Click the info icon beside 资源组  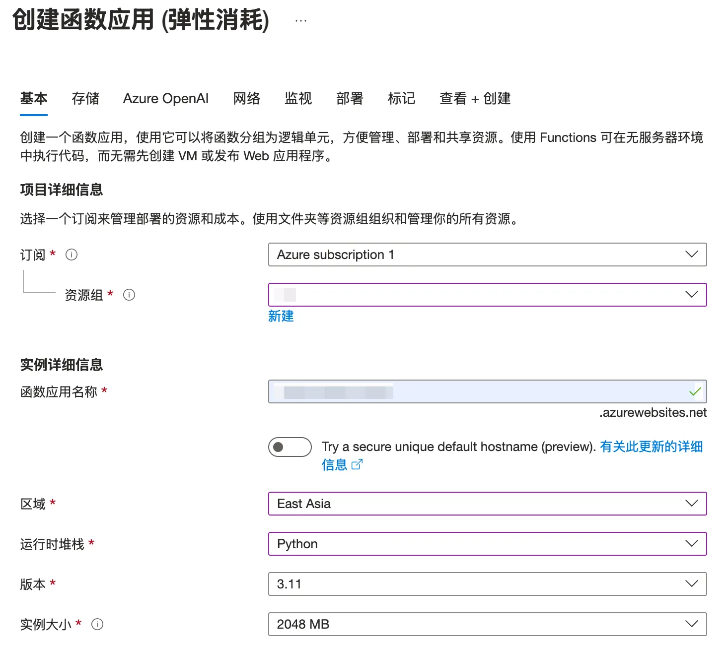(x=129, y=295)
